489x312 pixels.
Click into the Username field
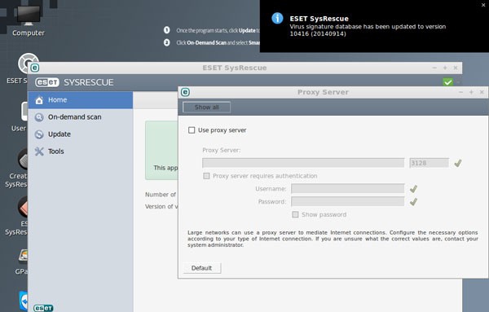click(348, 188)
